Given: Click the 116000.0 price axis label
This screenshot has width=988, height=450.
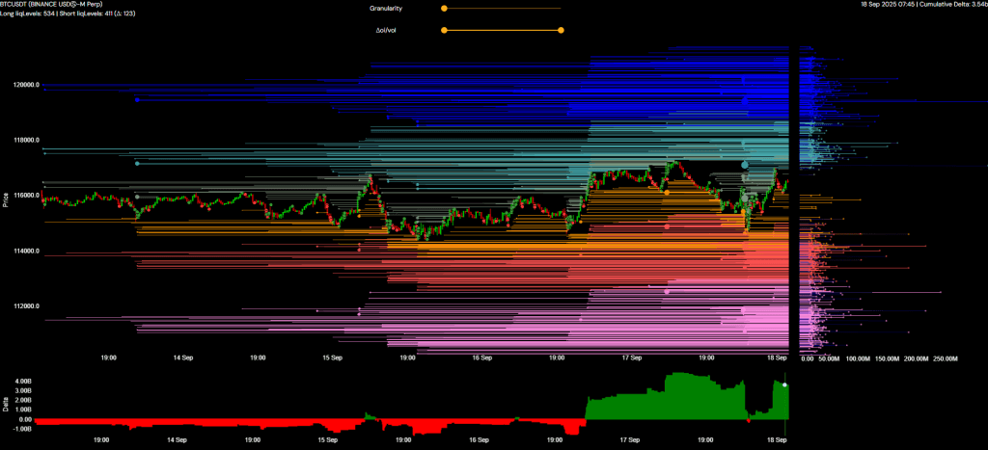Looking at the screenshot, I should 26,196.
